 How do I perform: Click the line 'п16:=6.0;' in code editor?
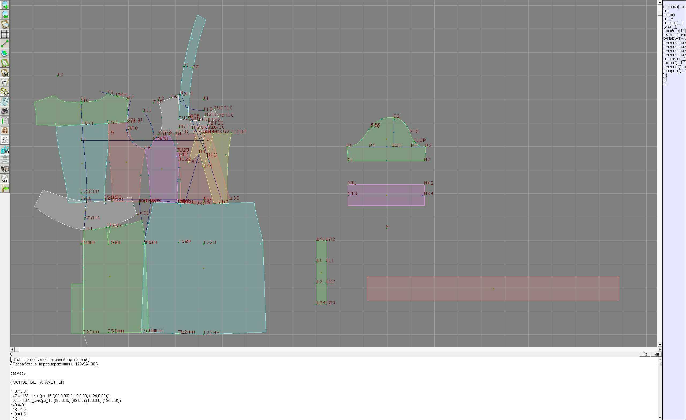pos(19,391)
